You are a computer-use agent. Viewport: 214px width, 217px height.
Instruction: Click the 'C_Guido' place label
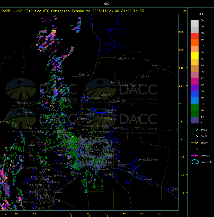point(31,128)
